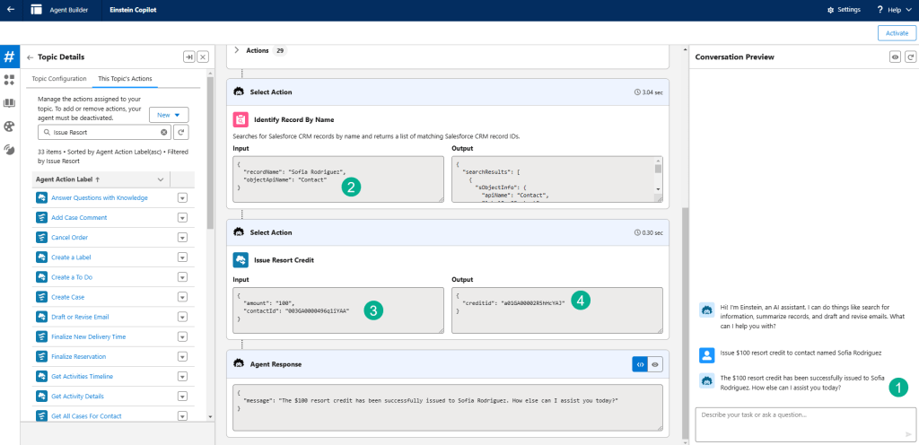Open the Help menu in the header
This screenshot has height=445, width=919.
tap(888, 10)
